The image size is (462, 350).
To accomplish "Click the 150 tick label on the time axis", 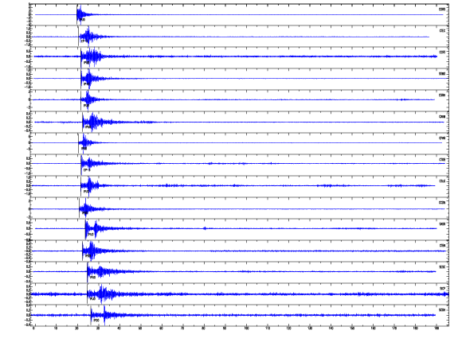I will (x=352, y=328).
